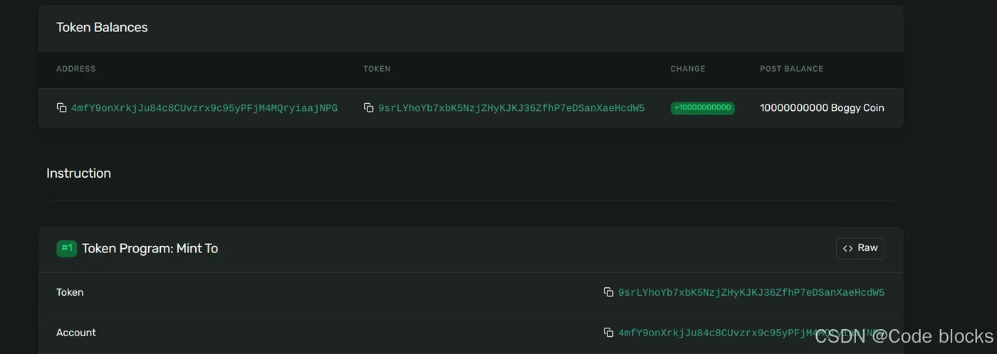Click the #1 instruction badge
The image size is (997, 354).
67,248
